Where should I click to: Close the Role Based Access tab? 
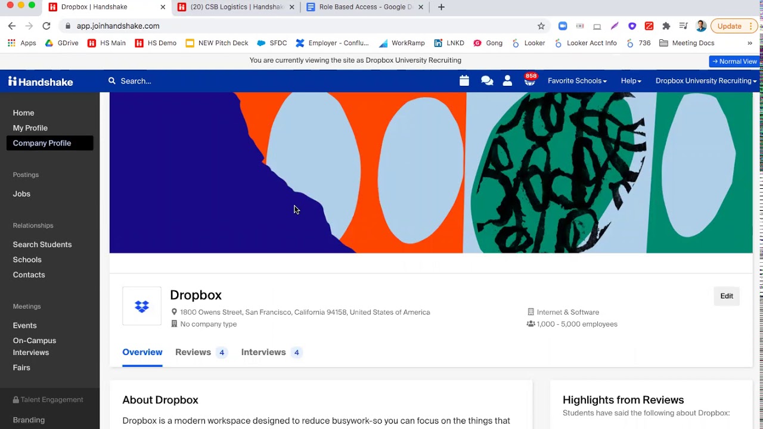tap(421, 7)
